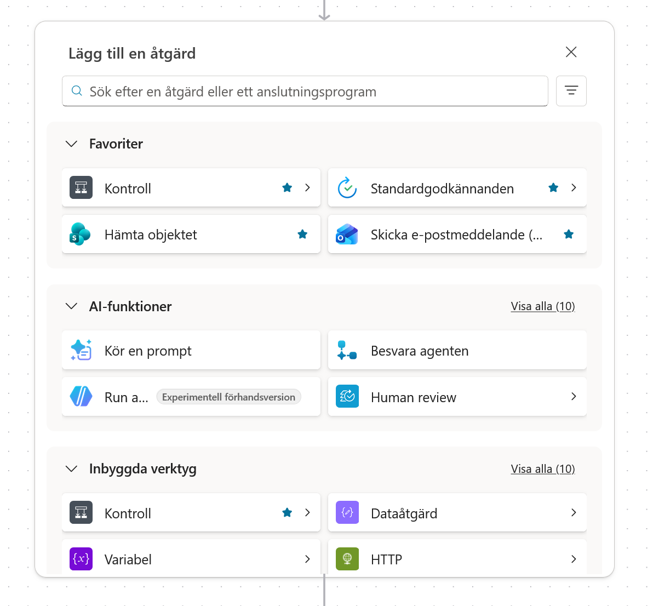
Task: Click the Kör en prompt sparkle icon
Action: pos(81,350)
